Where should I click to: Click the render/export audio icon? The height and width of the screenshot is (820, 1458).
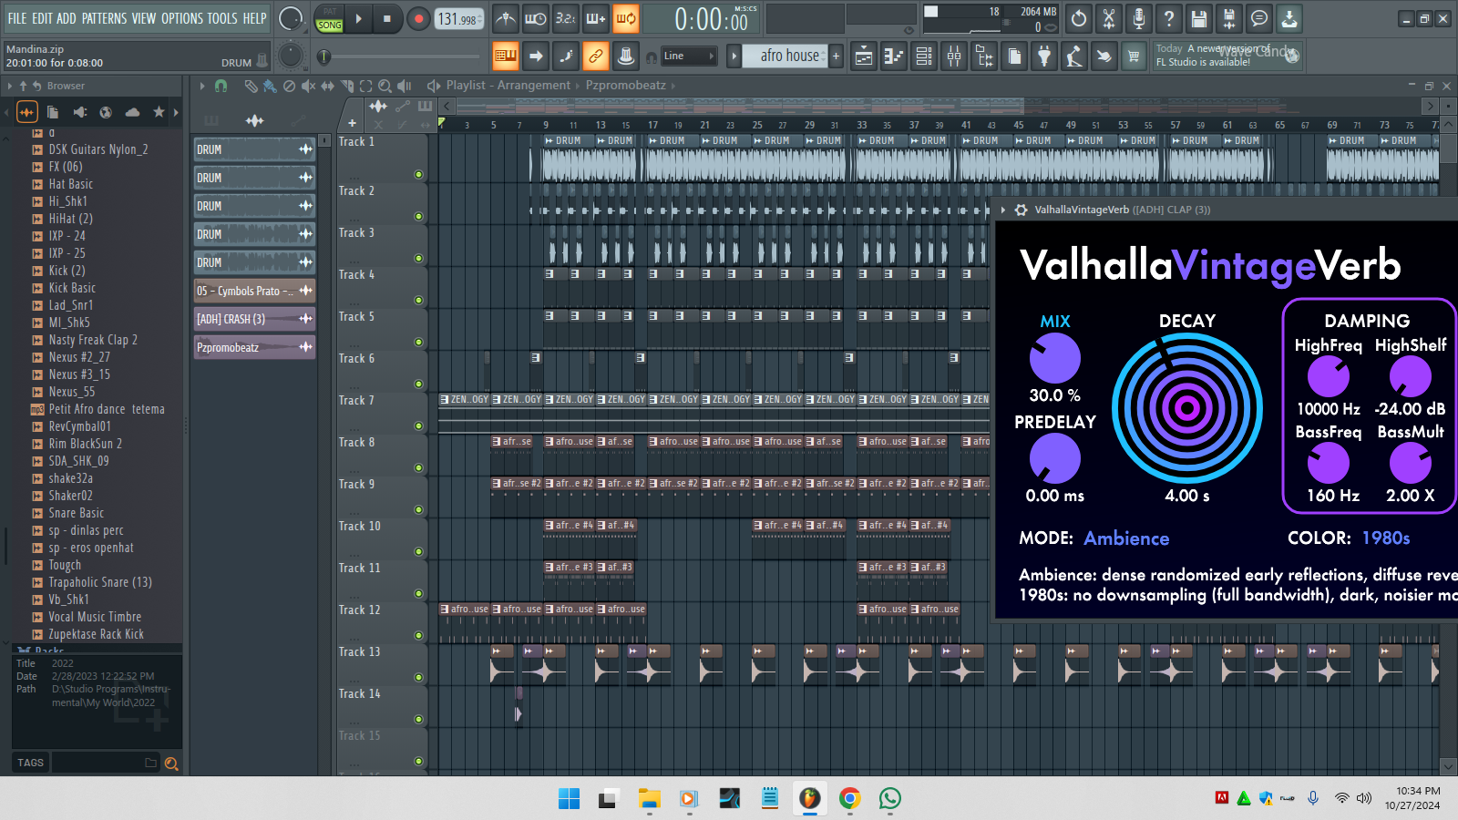(1228, 18)
